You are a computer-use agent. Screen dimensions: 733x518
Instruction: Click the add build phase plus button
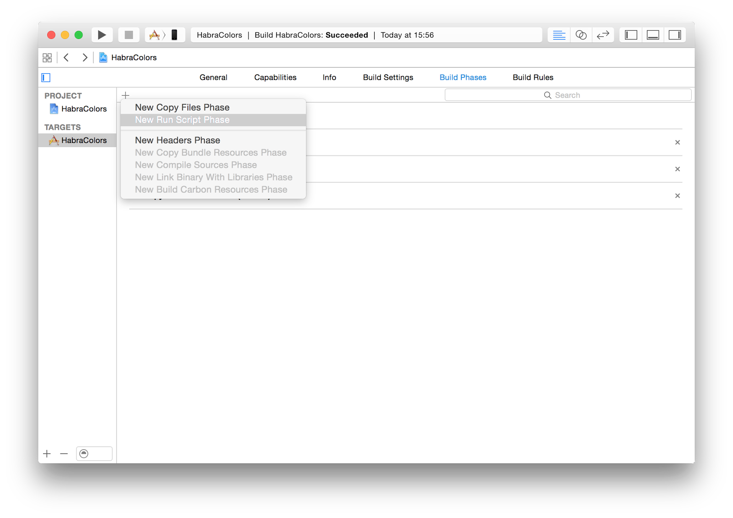126,95
